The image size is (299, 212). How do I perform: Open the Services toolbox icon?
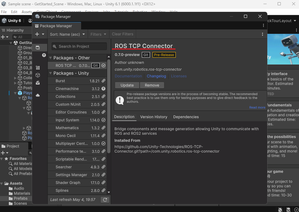38,83
